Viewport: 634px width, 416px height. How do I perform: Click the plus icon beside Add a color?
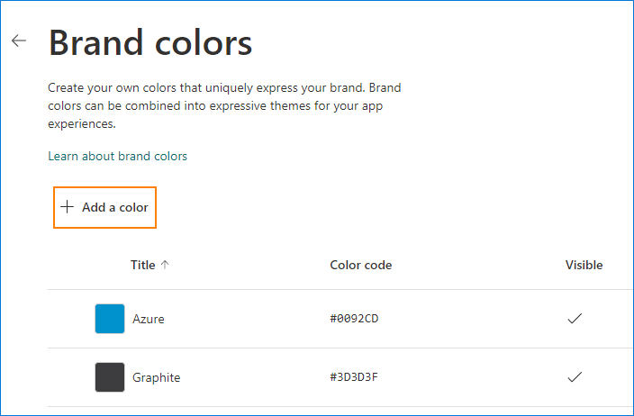(68, 207)
